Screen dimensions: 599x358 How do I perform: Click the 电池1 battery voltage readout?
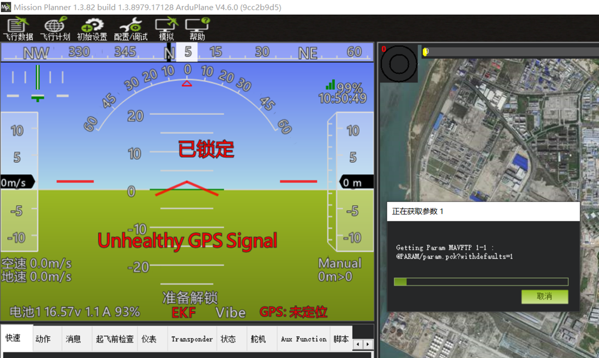point(75,312)
